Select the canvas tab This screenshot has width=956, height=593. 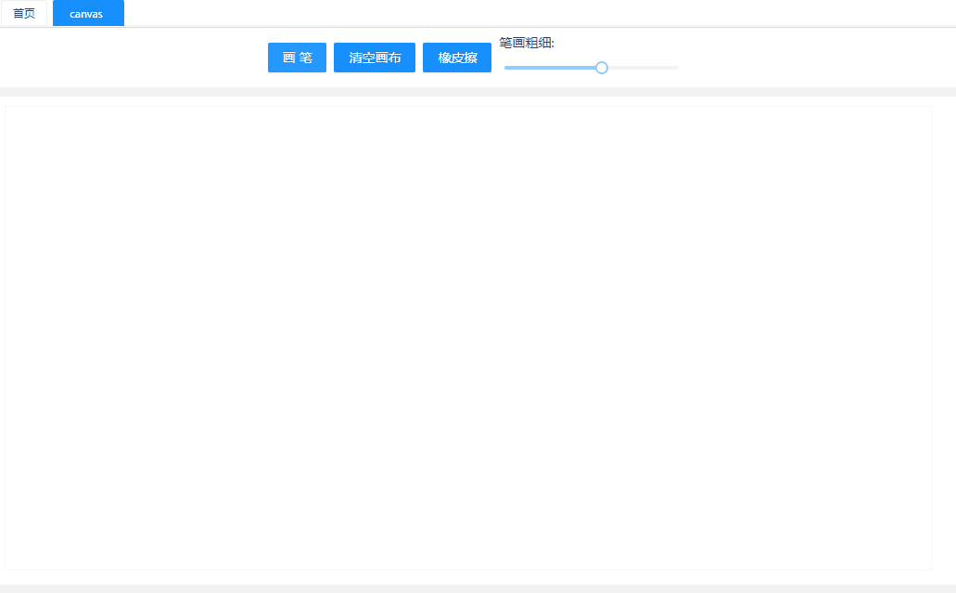click(x=88, y=13)
